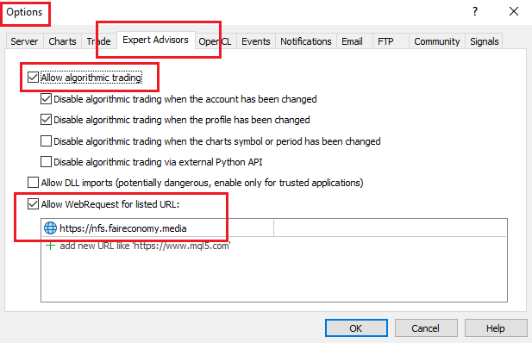Click the Help button
The height and width of the screenshot is (343, 532).
[x=496, y=328]
